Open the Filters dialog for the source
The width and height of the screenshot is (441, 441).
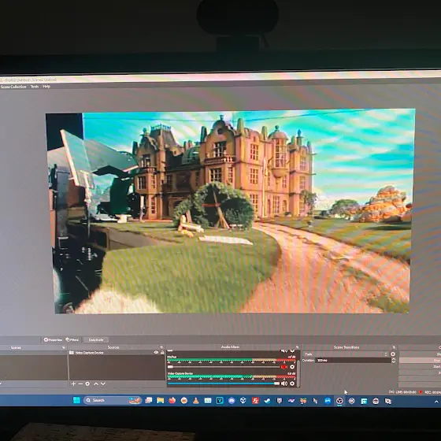click(x=72, y=339)
